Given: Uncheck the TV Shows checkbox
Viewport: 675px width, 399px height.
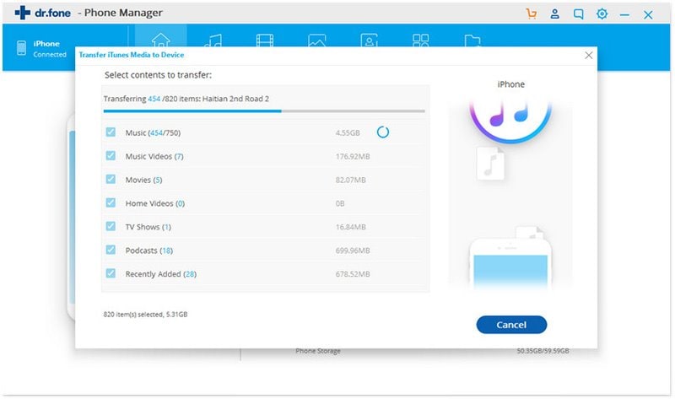Looking at the screenshot, I should point(111,226).
